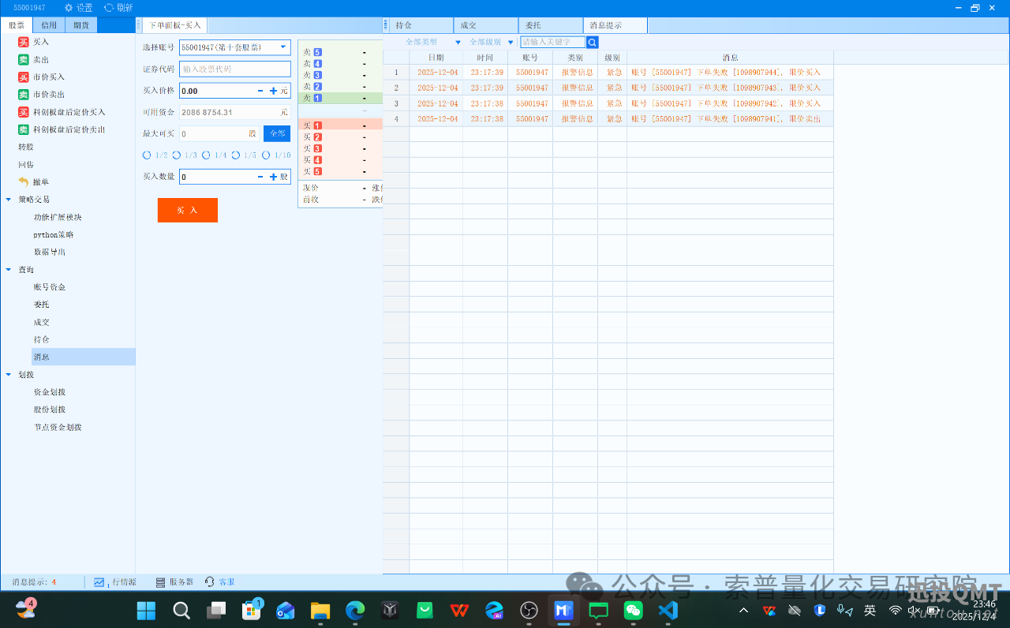Select the 1/10 position radio button
This screenshot has height=628, width=1010.
(266, 155)
